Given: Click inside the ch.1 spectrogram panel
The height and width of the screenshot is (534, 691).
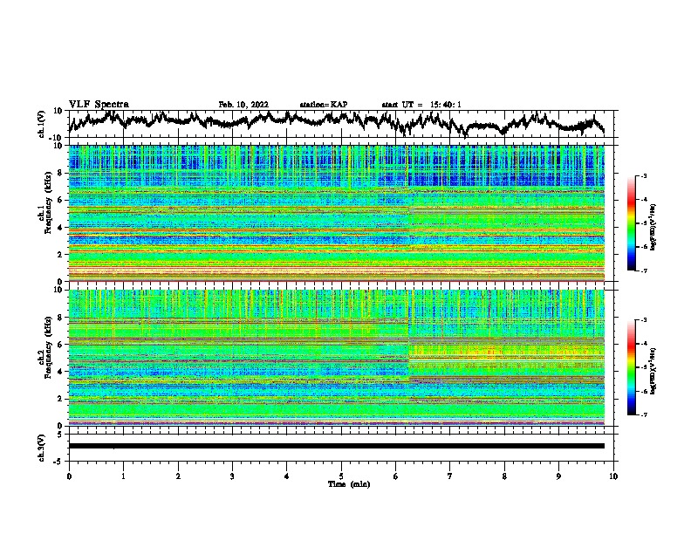Looking at the screenshot, I should pyautogui.click(x=337, y=213).
